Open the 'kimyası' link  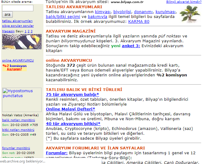coord(103,12)
